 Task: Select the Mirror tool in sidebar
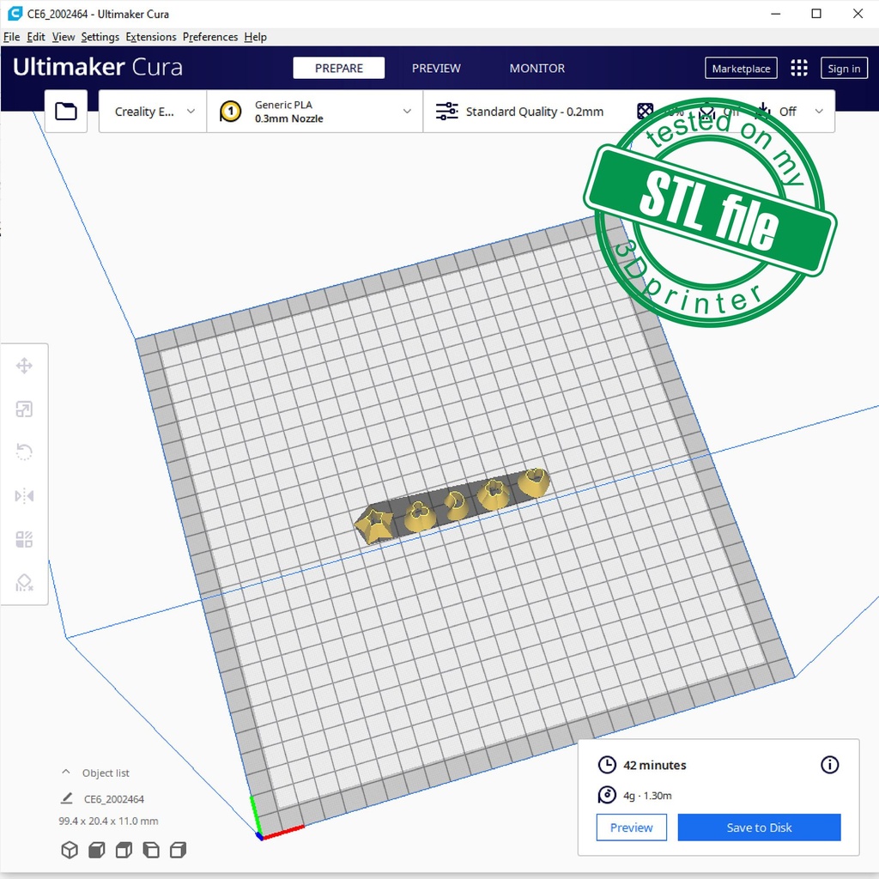coord(24,496)
